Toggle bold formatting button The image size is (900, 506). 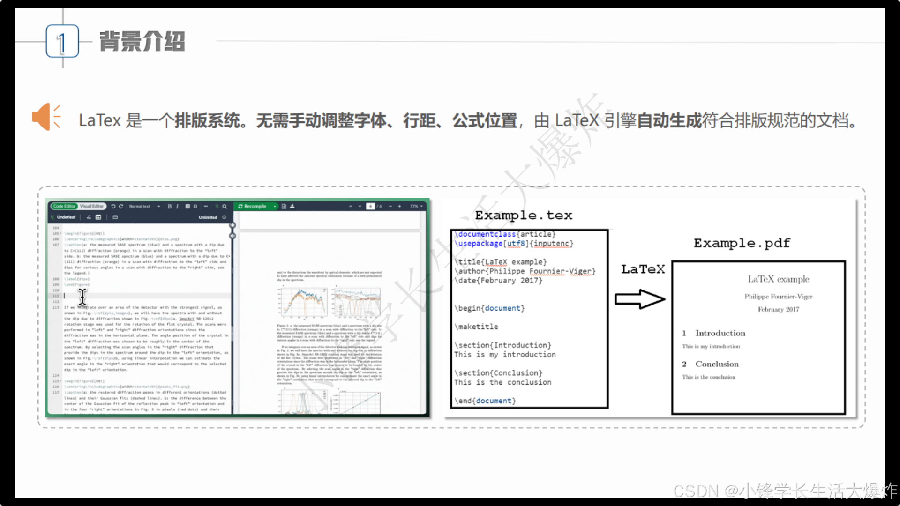pos(169,206)
